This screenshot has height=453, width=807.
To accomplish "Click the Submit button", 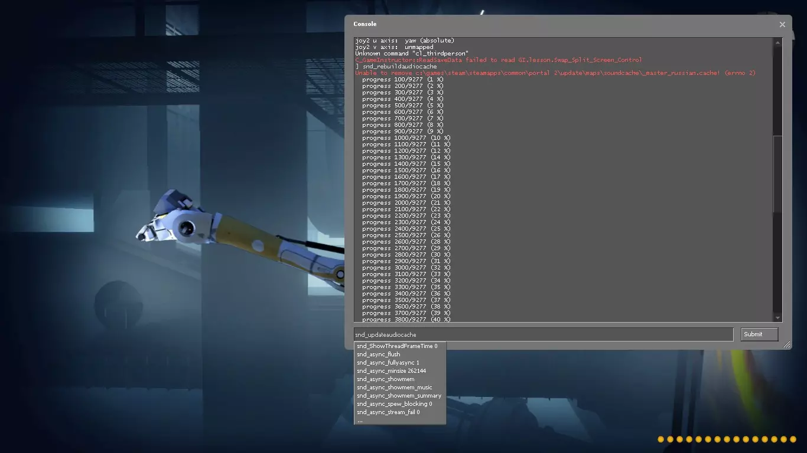I will tap(759, 334).
